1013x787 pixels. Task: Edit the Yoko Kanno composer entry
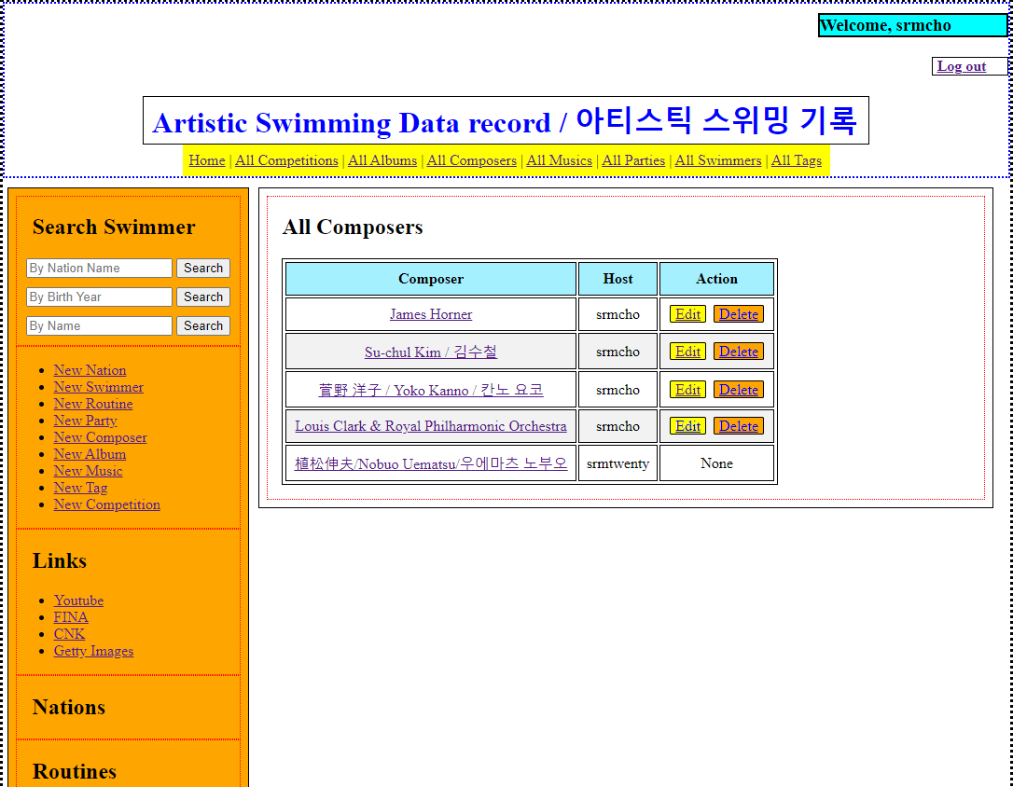coord(687,389)
